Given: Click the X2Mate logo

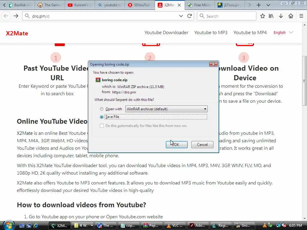Looking at the screenshot, I should coord(17,33).
